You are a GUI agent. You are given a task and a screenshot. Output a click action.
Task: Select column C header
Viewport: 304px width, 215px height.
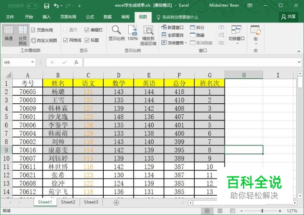pos(88,75)
